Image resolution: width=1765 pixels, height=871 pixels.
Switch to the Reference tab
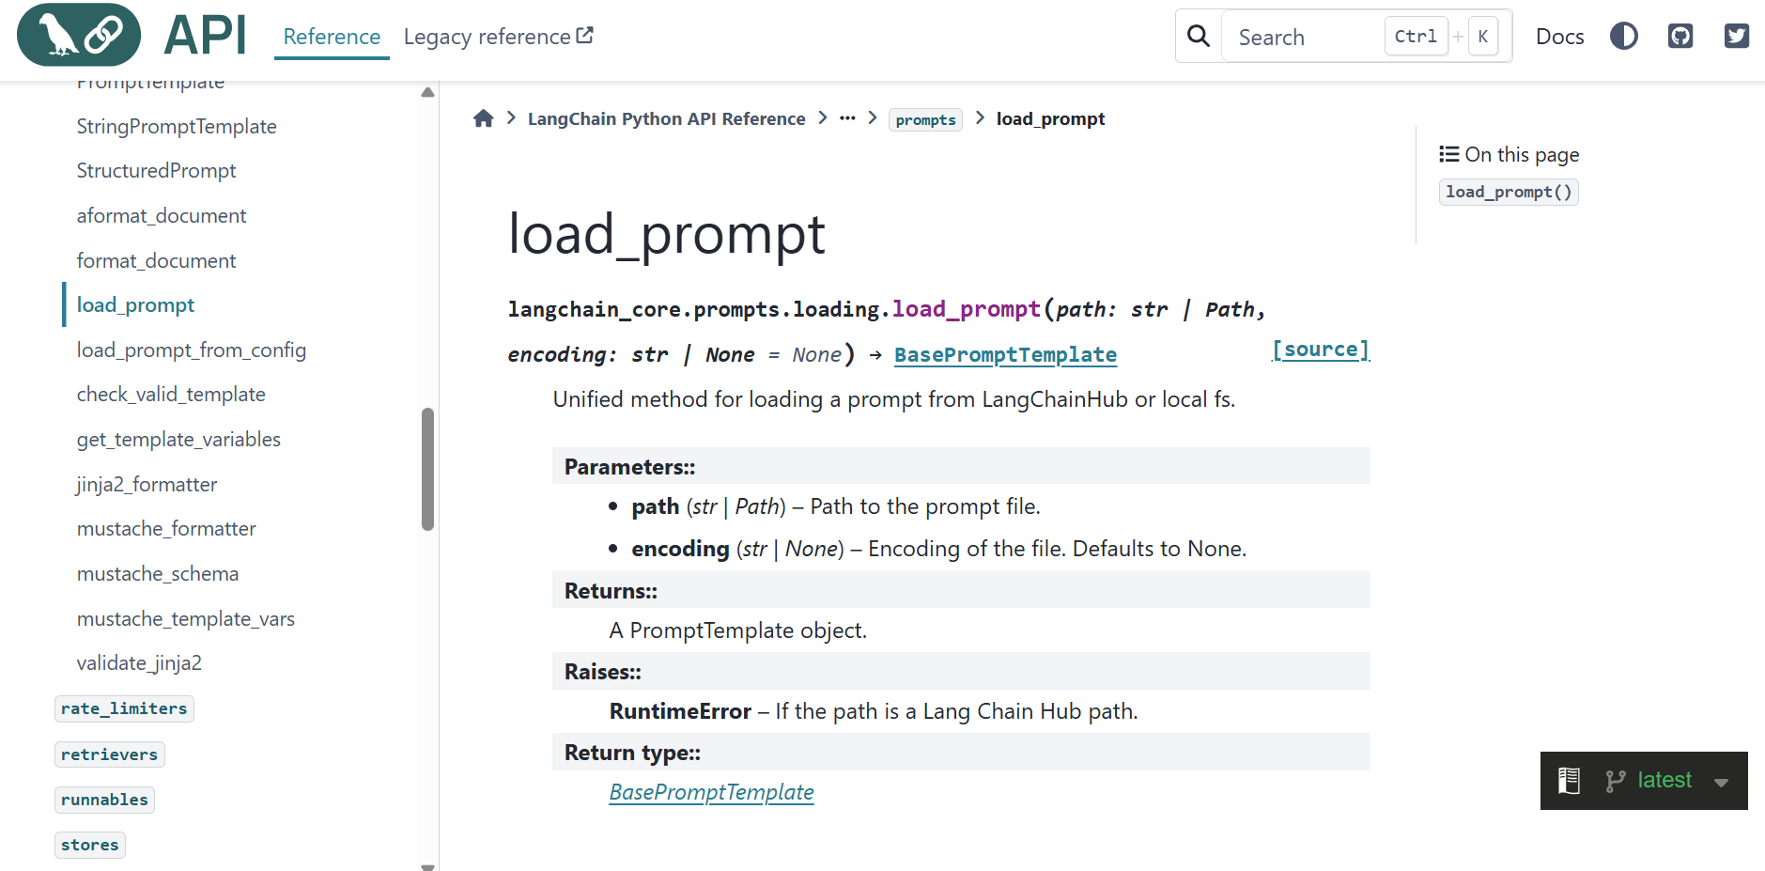pyautogui.click(x=332, y=37)
